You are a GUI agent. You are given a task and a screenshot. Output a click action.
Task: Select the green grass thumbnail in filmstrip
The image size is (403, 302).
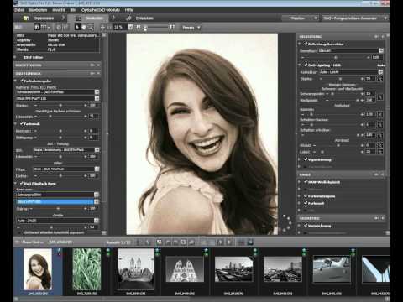click(x=86, y=269)
